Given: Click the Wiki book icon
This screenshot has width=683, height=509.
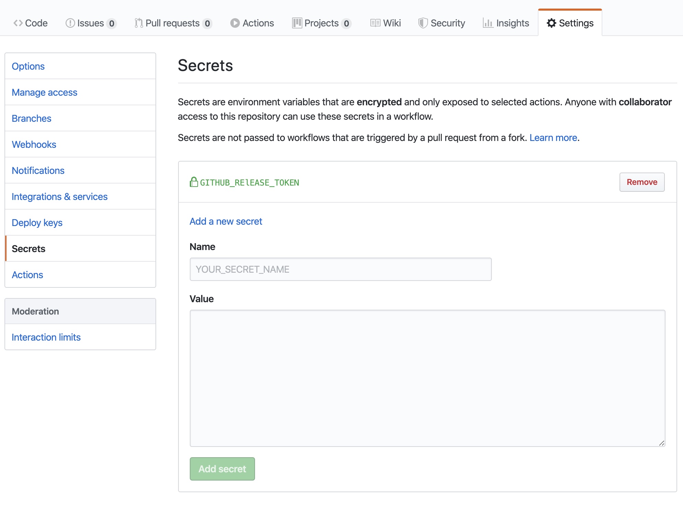Looking at the screenshot, I should click(375, 23).
